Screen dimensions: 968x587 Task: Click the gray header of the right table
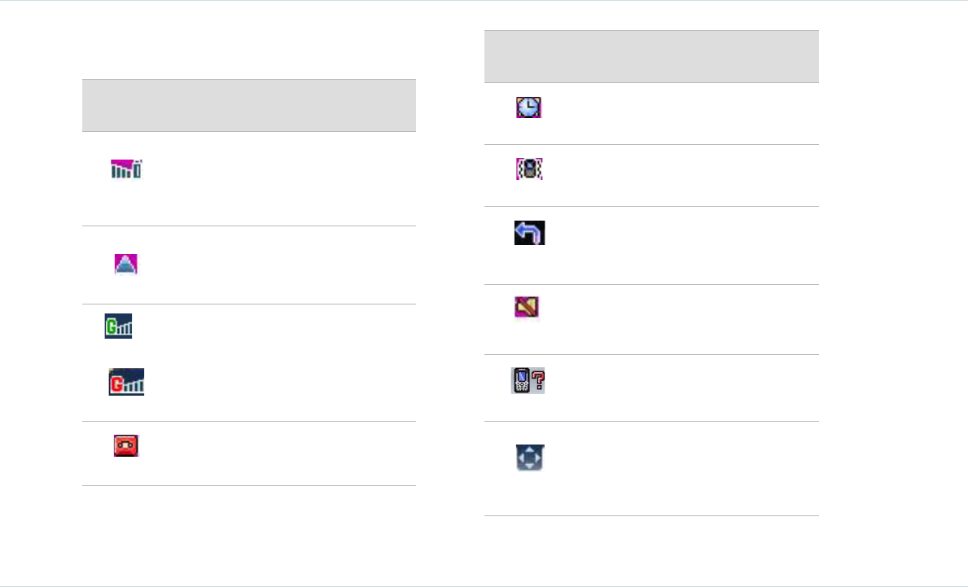tap(651, 56)
